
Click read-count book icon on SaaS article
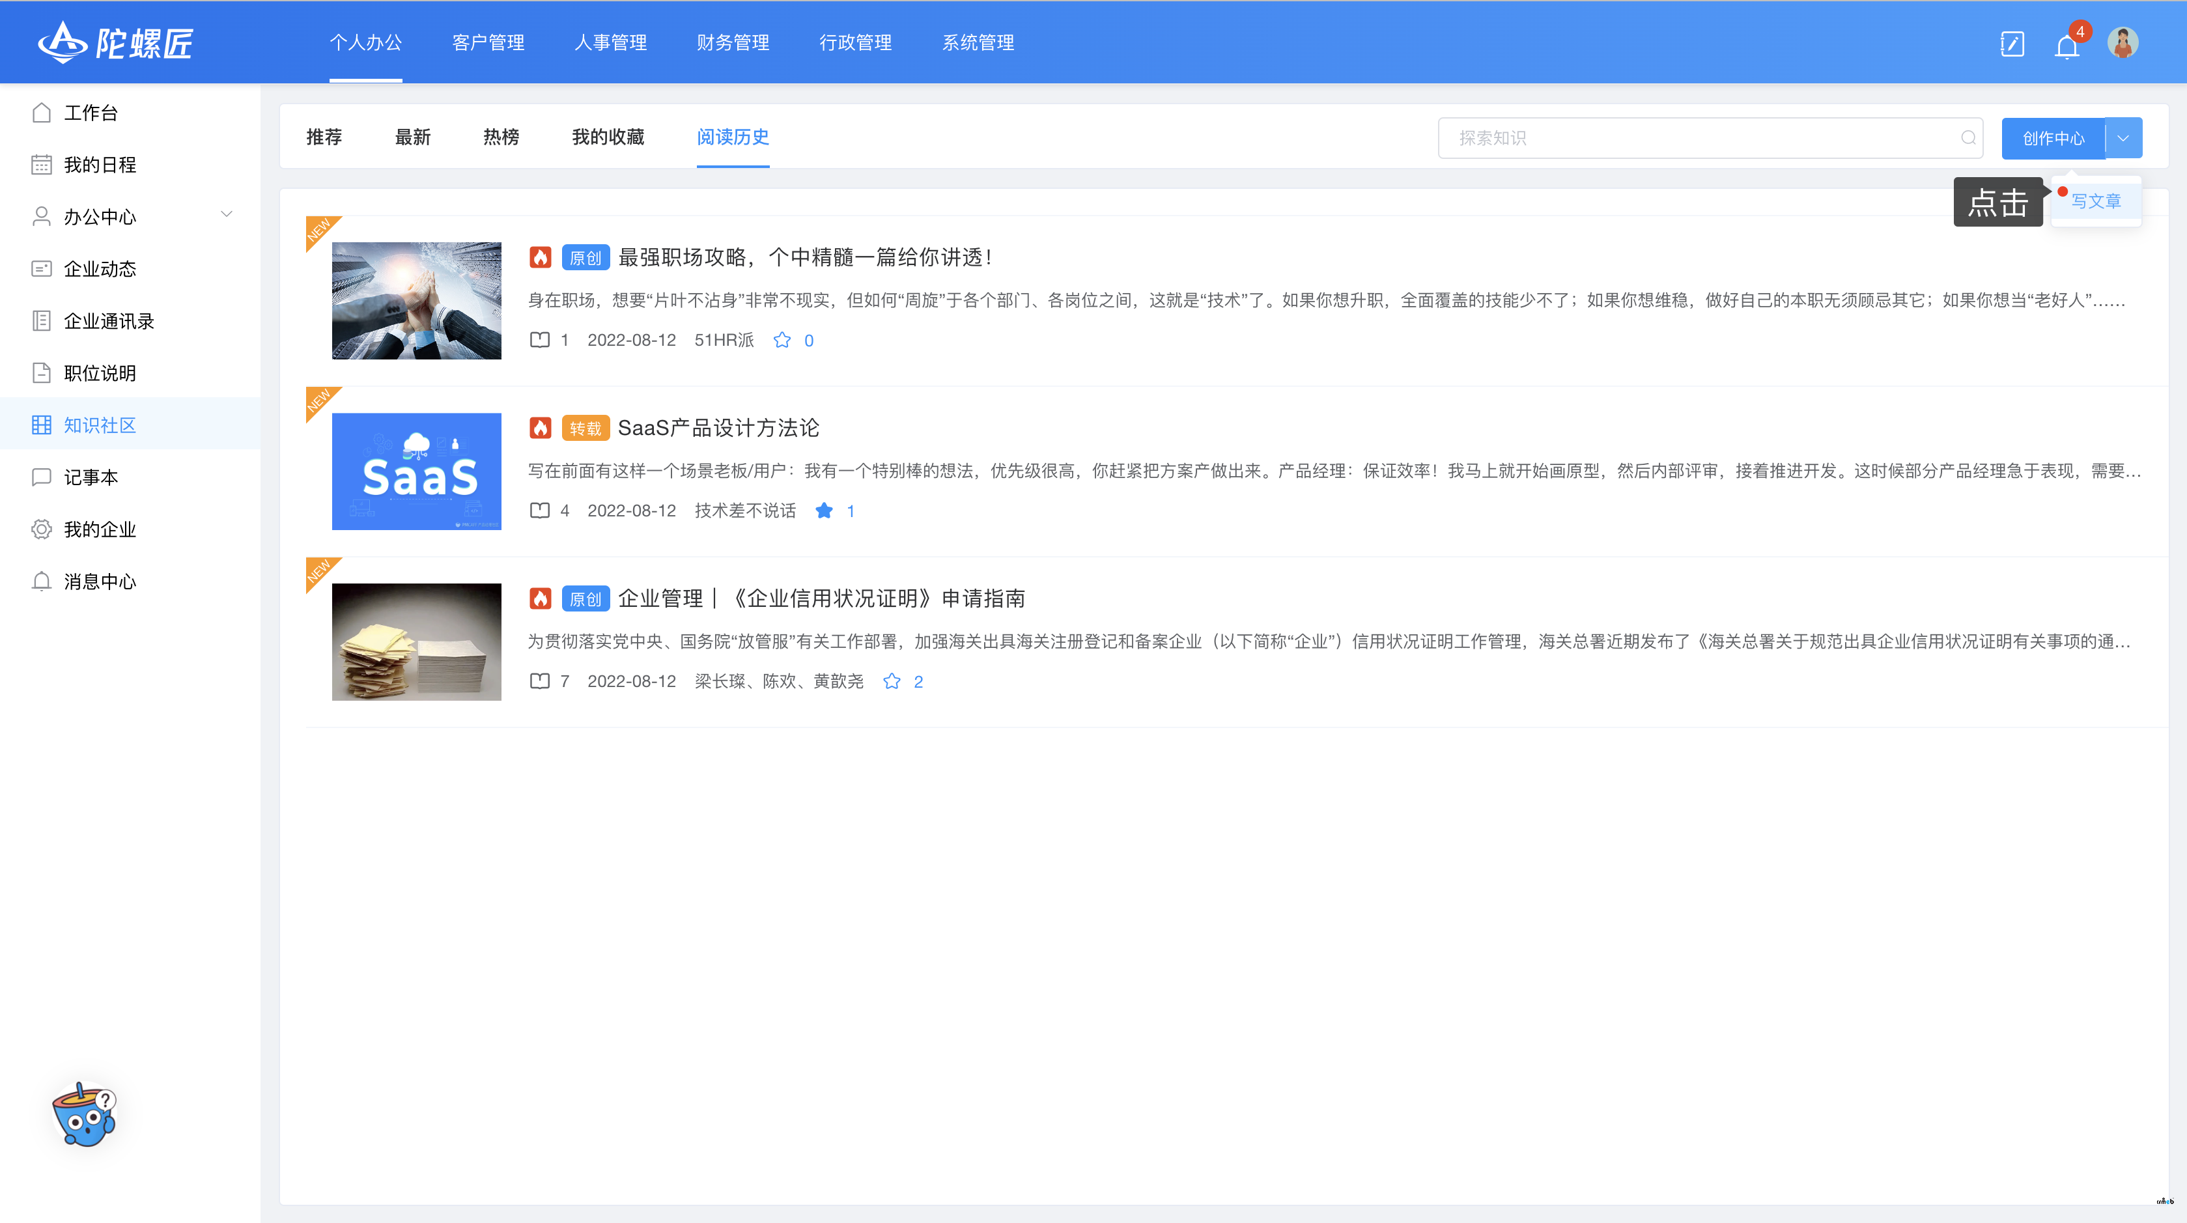click(x=540, y=510)
